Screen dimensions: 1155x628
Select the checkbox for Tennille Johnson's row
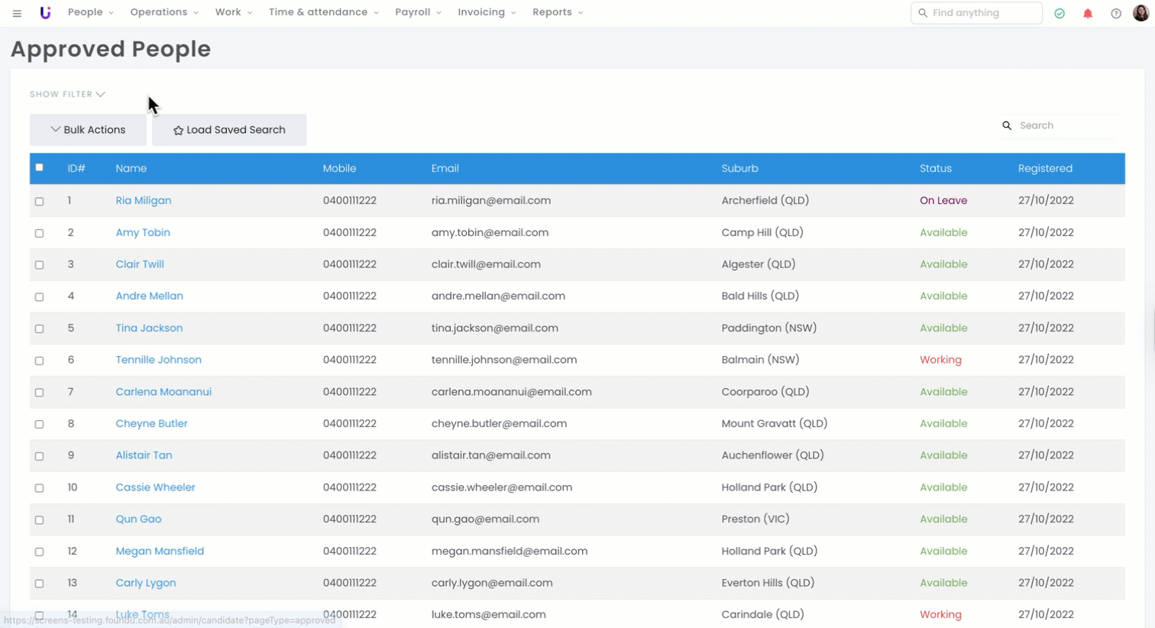(40, 361)
